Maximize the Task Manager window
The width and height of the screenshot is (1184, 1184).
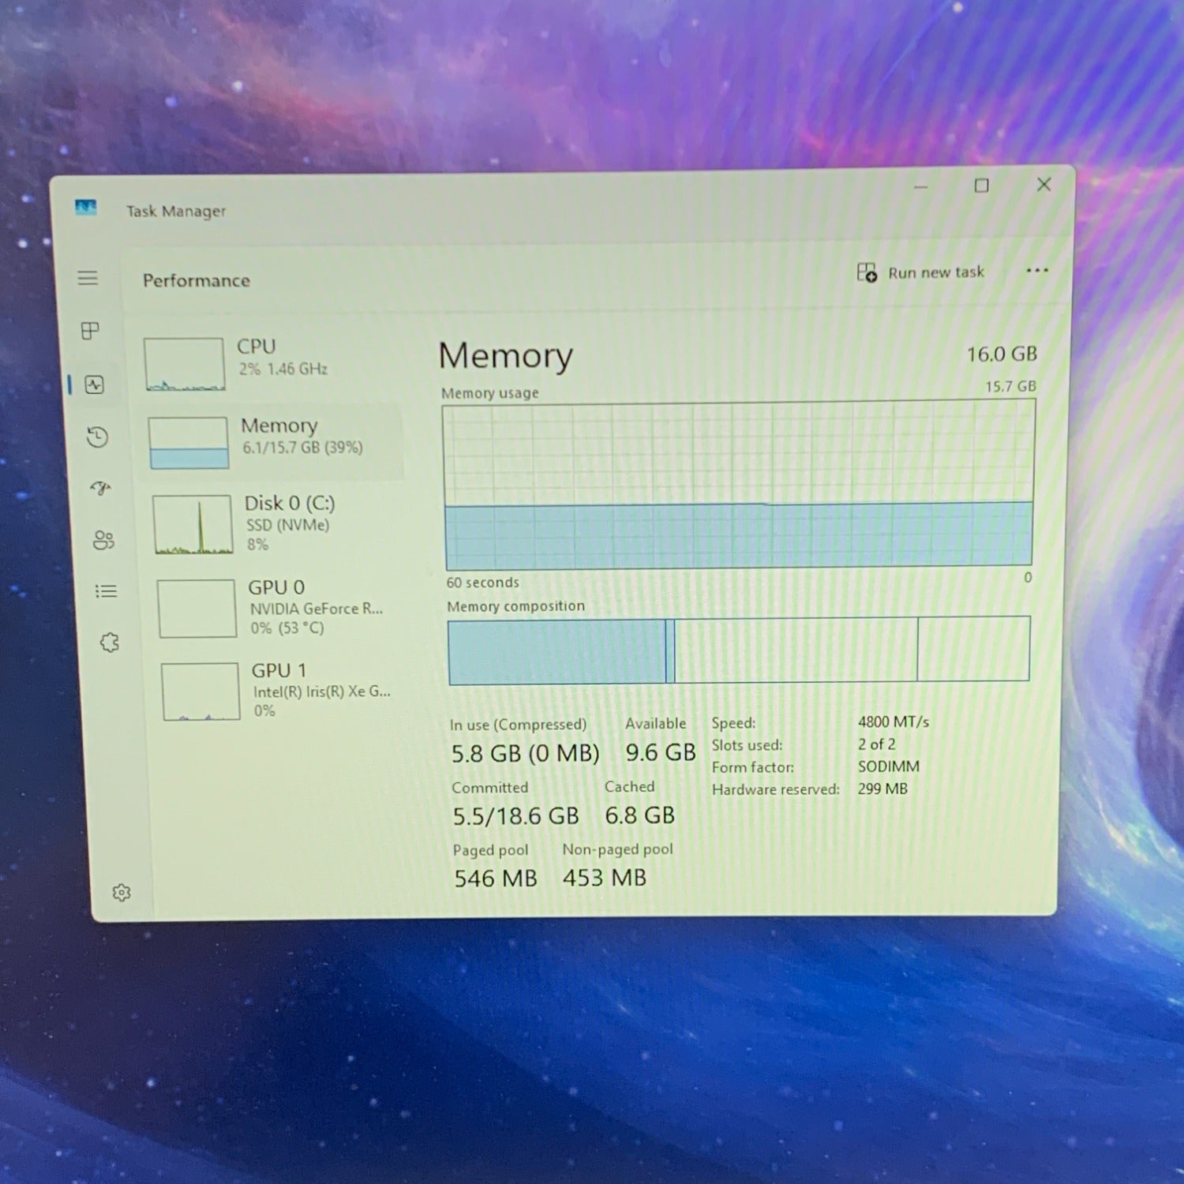point(981,185)
